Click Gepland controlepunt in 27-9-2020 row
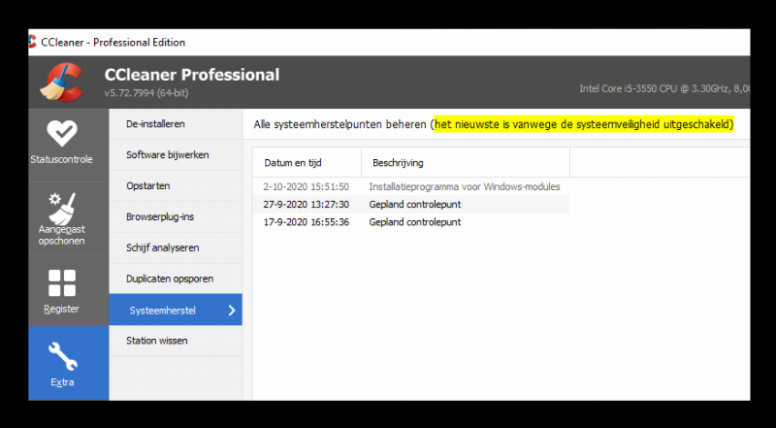The width and height of the screenshot is (776, 428). pos(415,204)
